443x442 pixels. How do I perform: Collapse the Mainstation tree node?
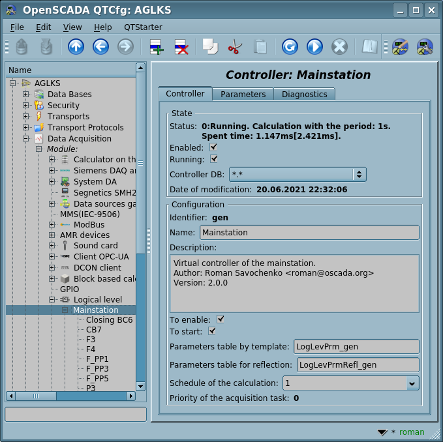coord(65,310)
